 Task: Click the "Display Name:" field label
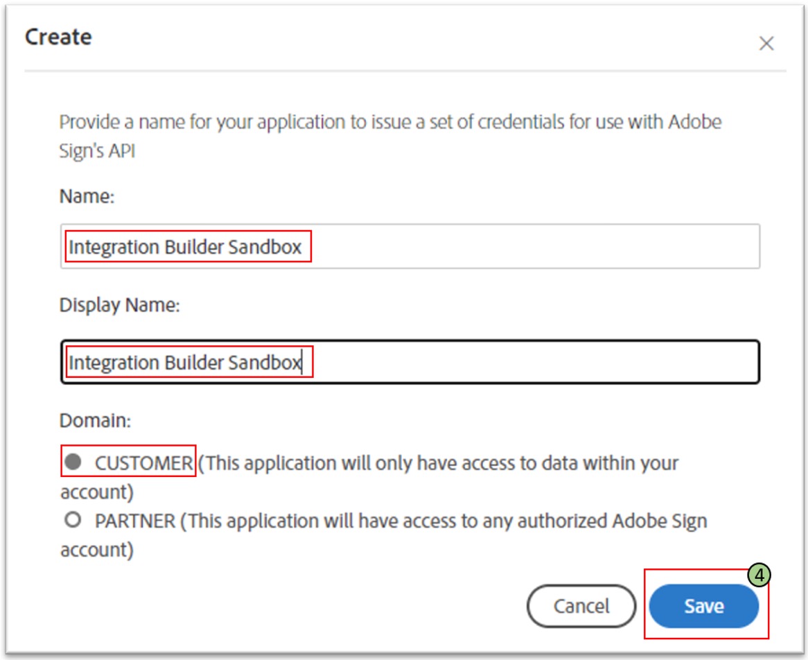tap(120, 305)
